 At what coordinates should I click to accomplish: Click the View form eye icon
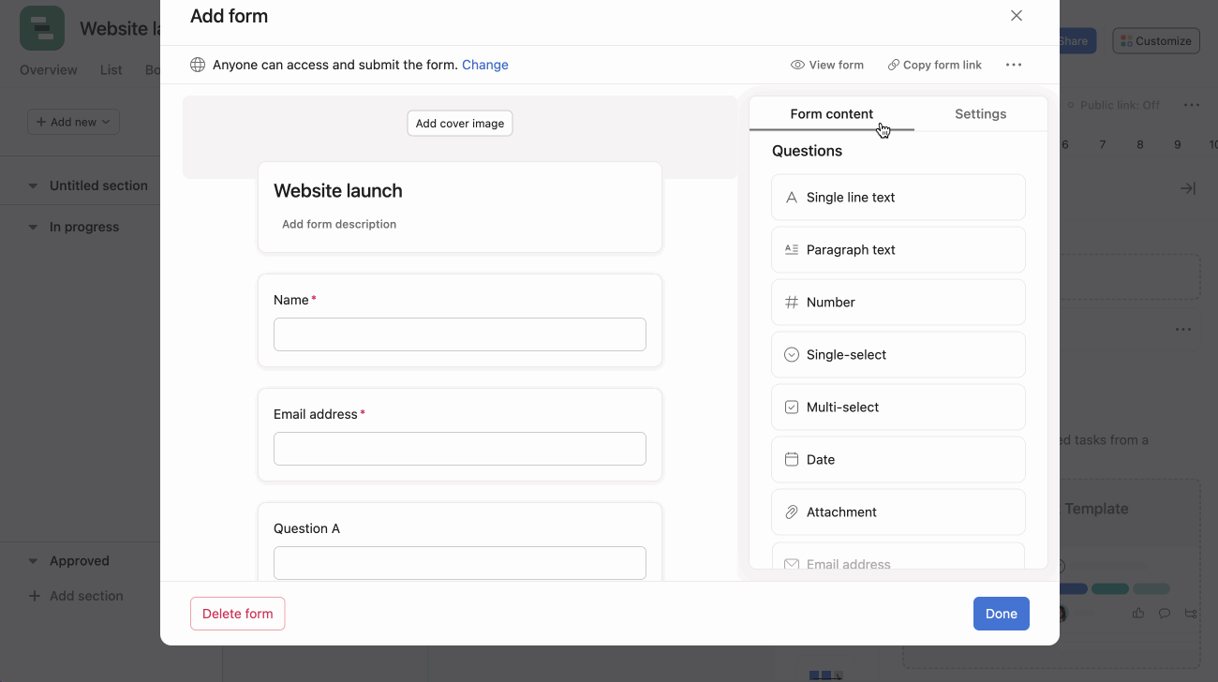tap(797, 65)
